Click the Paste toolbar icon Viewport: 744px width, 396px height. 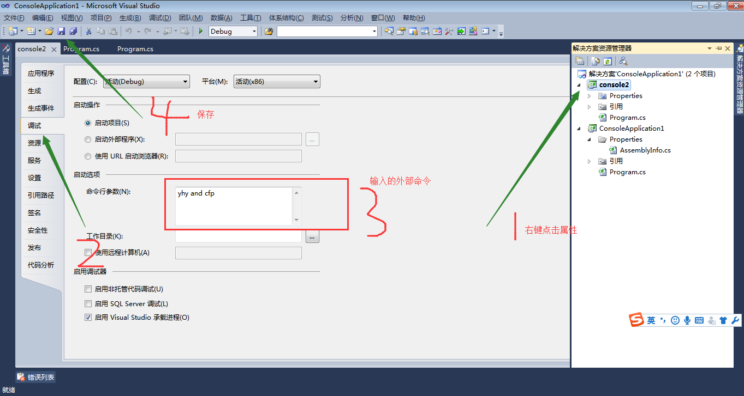(112, 32)
